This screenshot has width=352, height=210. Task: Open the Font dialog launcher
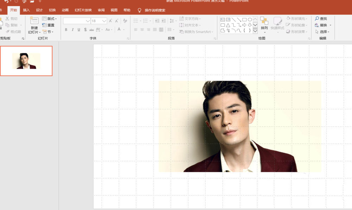pos(128,39)
